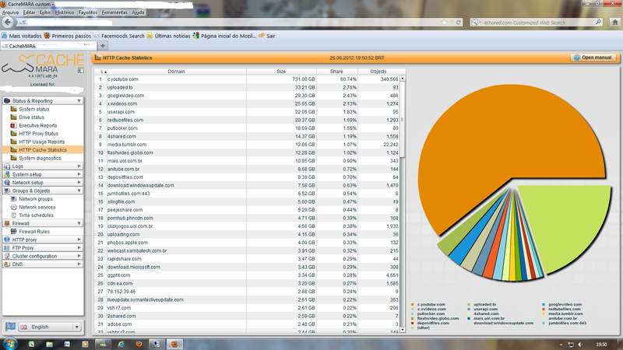Click the DNS section icon
This screenshot has width=623, height=350.
pyautogui.click(x=7, y=264)
